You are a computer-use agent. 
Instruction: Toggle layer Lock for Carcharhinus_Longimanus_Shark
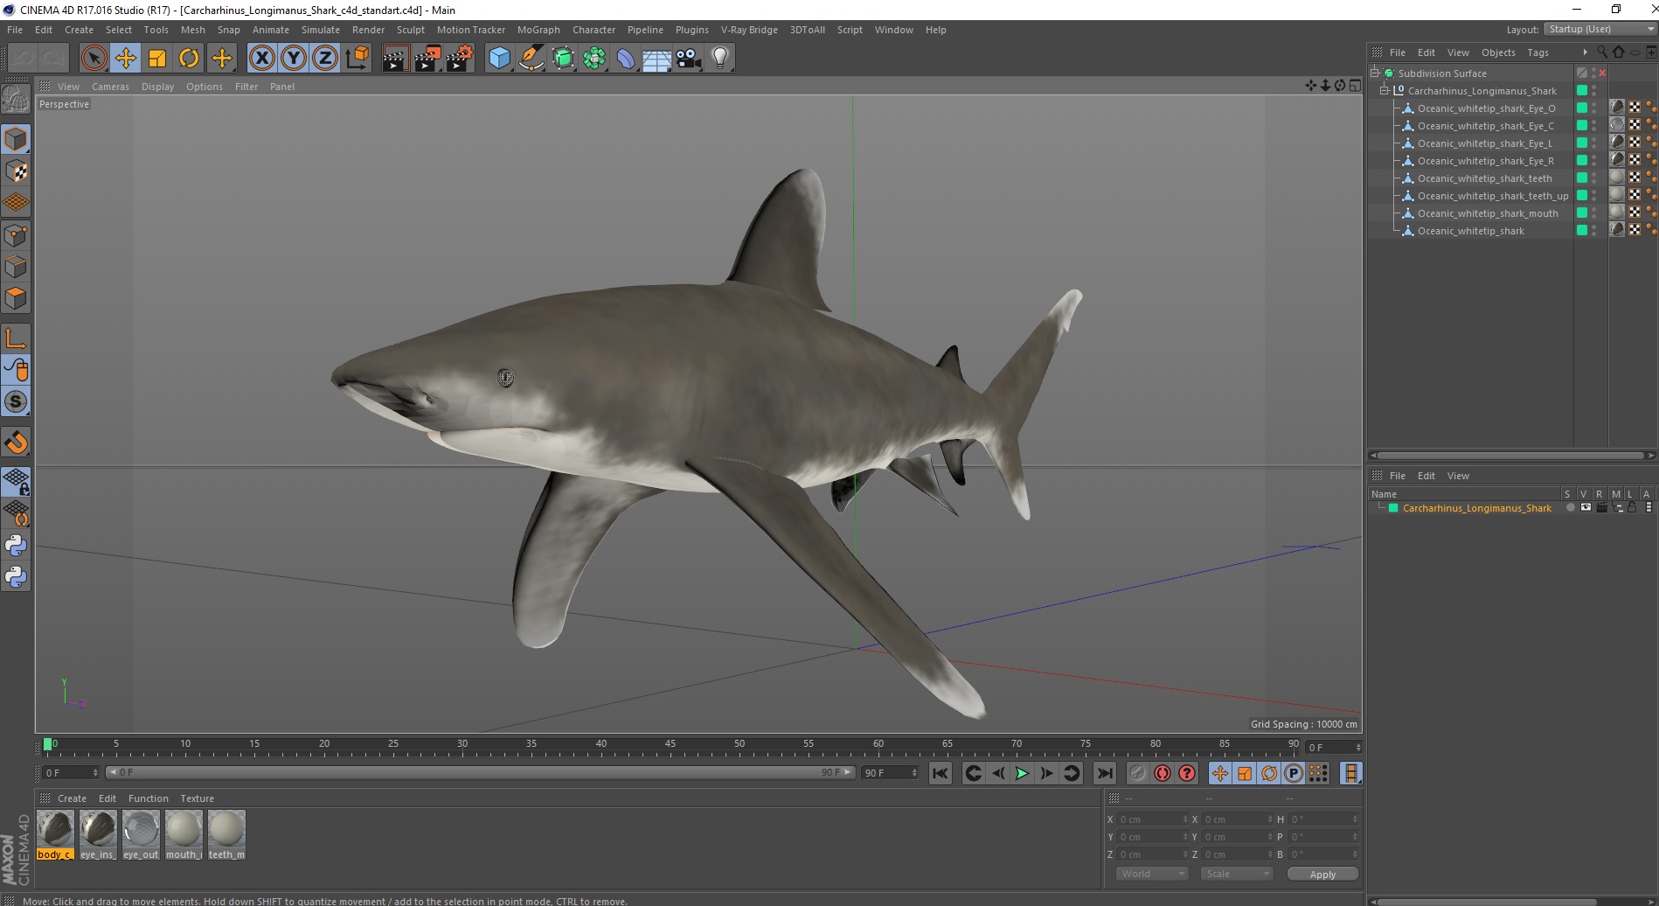pos(1631,507)
